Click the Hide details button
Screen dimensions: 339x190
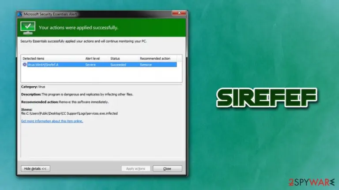pyautogui.click(x=35, y=168)
